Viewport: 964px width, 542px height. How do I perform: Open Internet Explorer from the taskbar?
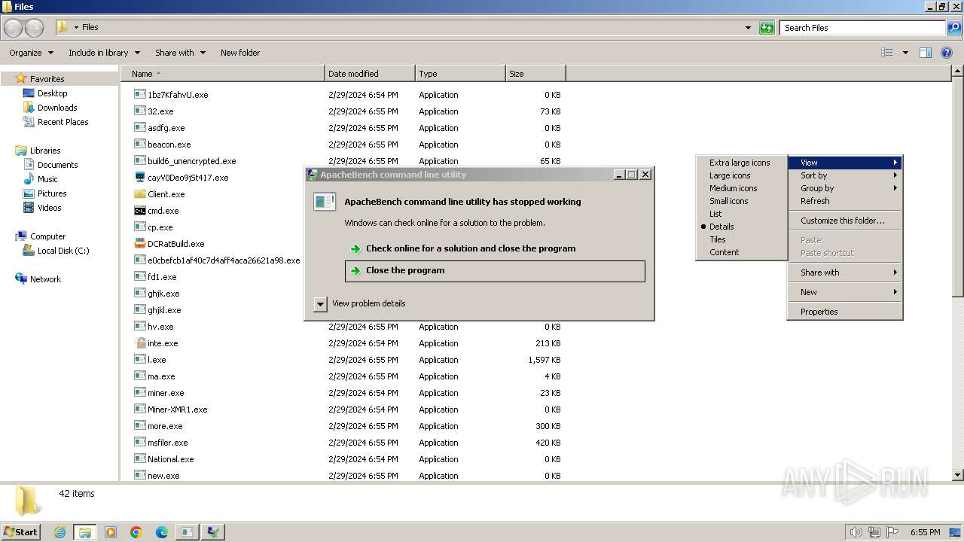coord(60,532)
